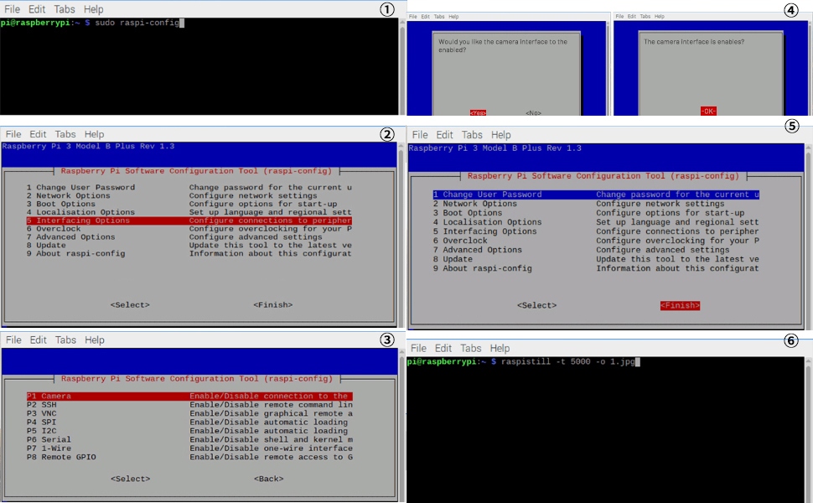Click 'sudo raspi-config' command line text

click(x=137, y=23)
